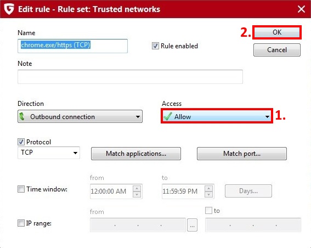This screenshot has height=248, width=311.
Task: Uncheck the Protocol checkbox
Action: [21, 142]
